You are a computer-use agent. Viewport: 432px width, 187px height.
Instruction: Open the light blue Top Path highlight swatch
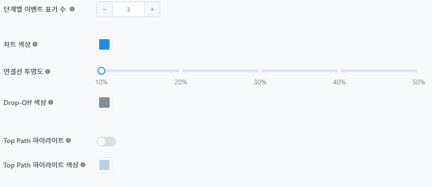(104, 165)
